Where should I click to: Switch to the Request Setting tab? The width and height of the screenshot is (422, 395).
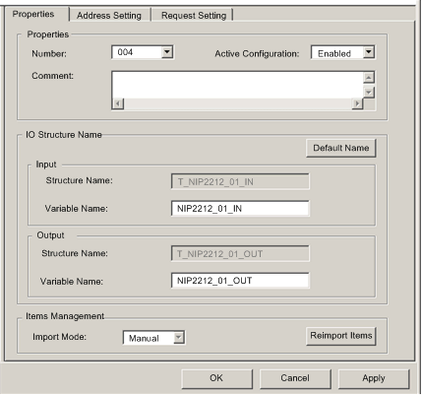coord(194,15)
